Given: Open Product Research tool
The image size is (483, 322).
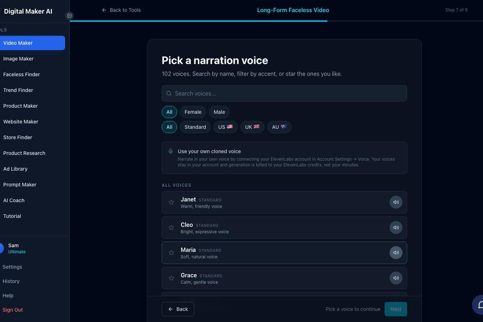Looking at the screenshot, I should pos(32,153).
